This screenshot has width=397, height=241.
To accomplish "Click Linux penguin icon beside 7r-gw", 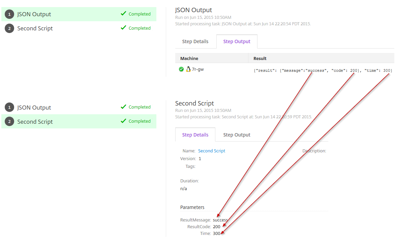I will [188, 69].
